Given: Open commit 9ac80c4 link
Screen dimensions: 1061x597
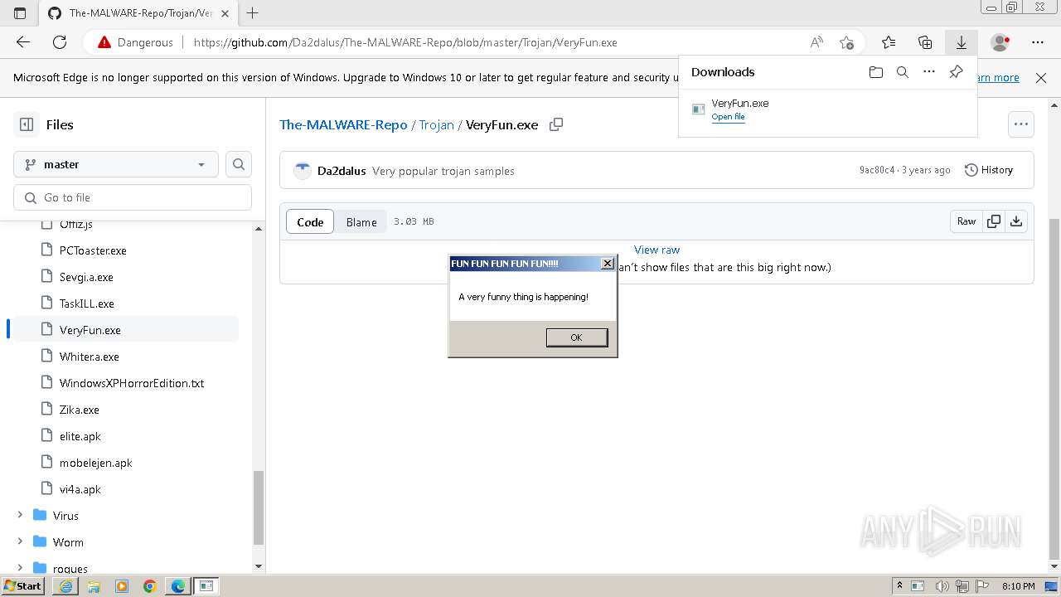Looking at the screenshot, I should click(877, 170).
